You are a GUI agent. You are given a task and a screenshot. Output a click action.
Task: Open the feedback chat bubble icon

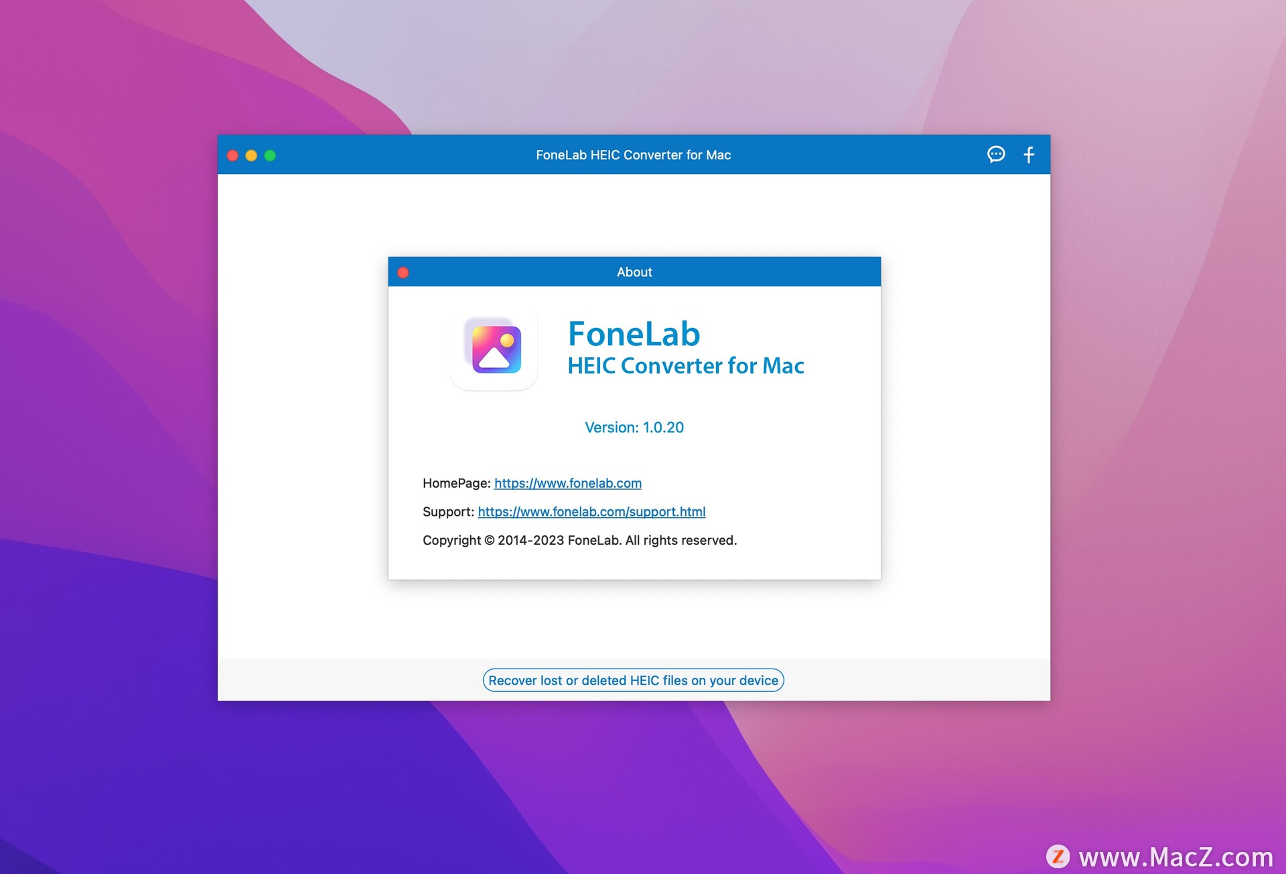point(996,155)
